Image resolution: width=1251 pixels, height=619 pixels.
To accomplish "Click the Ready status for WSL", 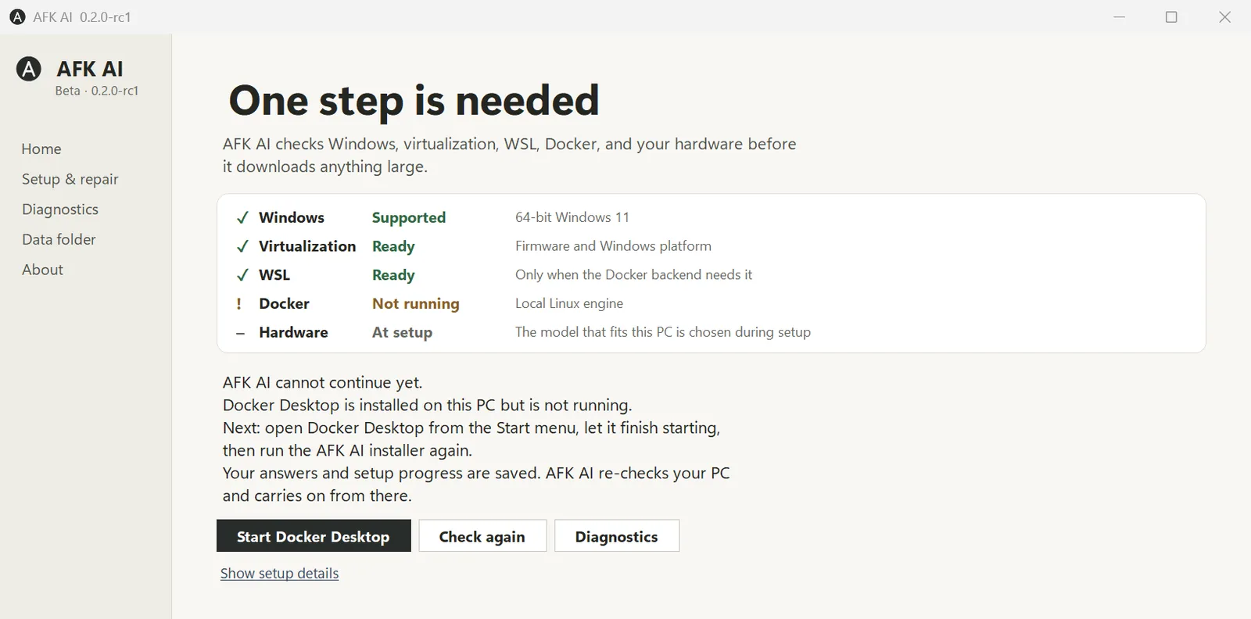I will [393, 275].
